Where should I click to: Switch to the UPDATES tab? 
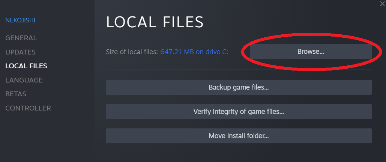20,52
